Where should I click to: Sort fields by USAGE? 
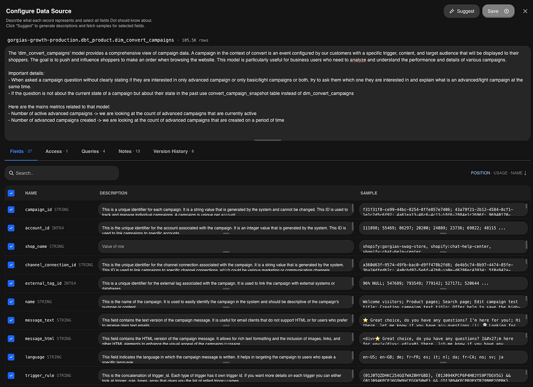point(500,173)
